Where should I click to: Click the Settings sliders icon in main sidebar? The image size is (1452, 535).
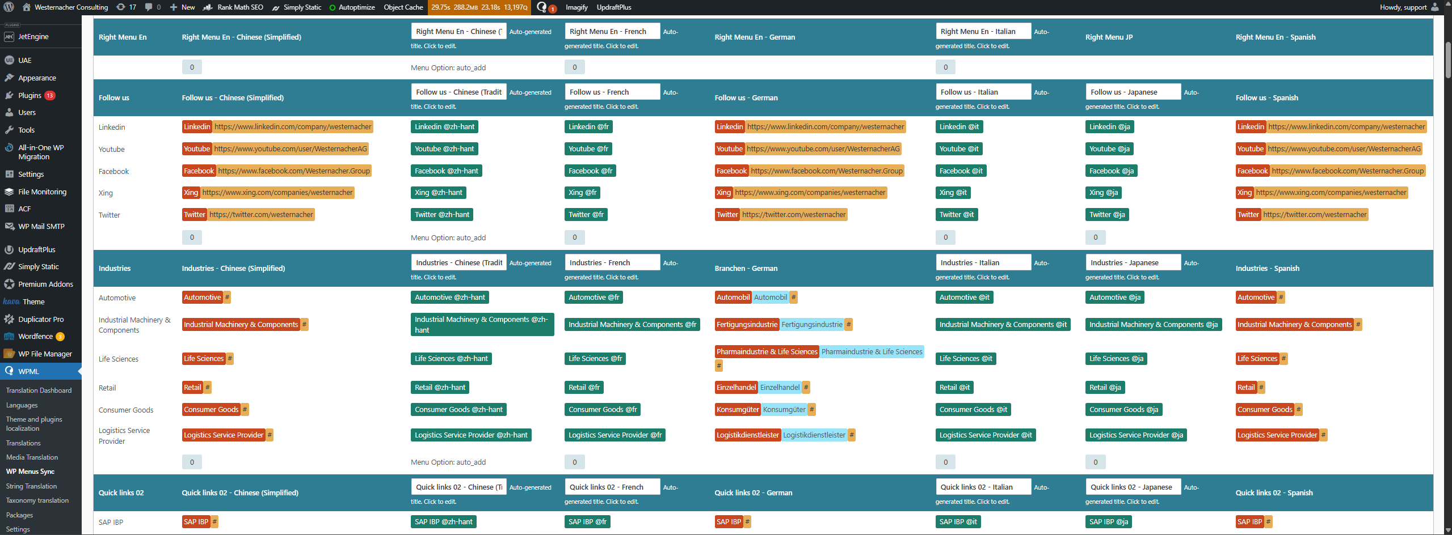pyautogui.click(x=9, y=174)
